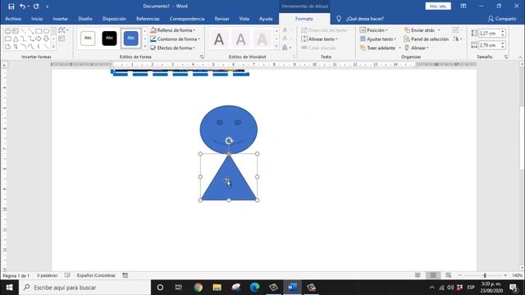525x295 pixels.
Task: Click the Compartir button
Action: click(502, 19)
